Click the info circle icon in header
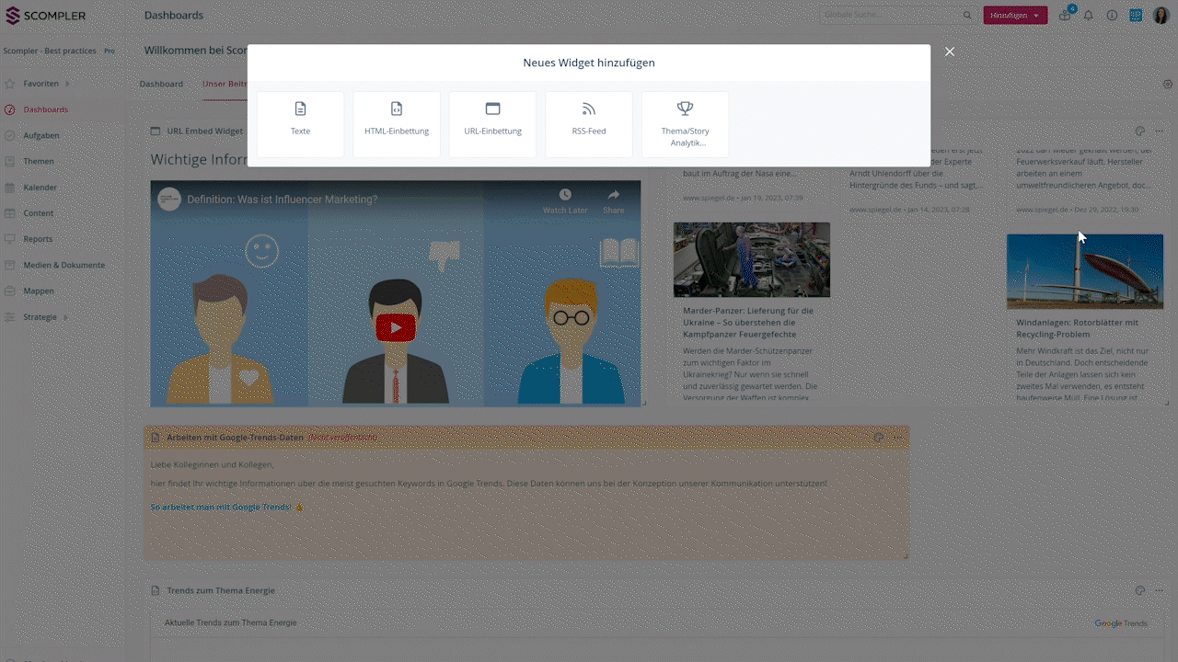 (1112, 16)
